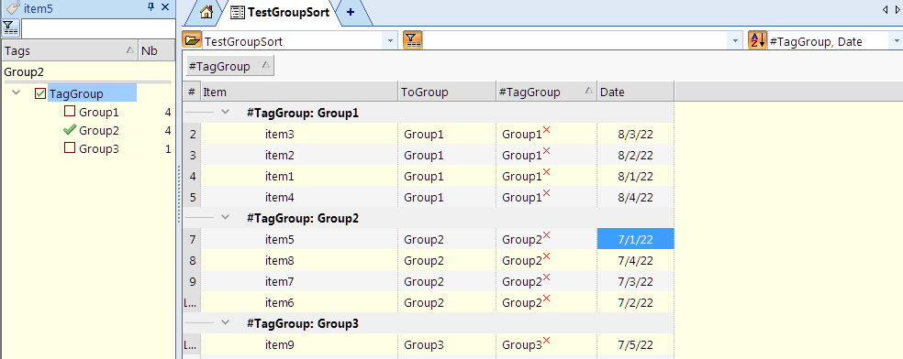
Task: Select row number 7 header
Action: coord(192,240)
